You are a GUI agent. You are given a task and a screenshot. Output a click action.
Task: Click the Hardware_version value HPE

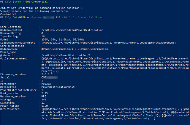pyautogui.click(x=44, y=96)
